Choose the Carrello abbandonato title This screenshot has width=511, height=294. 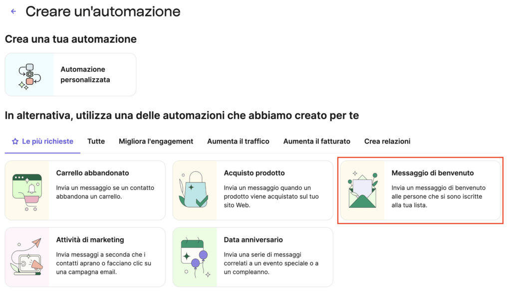pyautogui.click(x=92, y=173)
